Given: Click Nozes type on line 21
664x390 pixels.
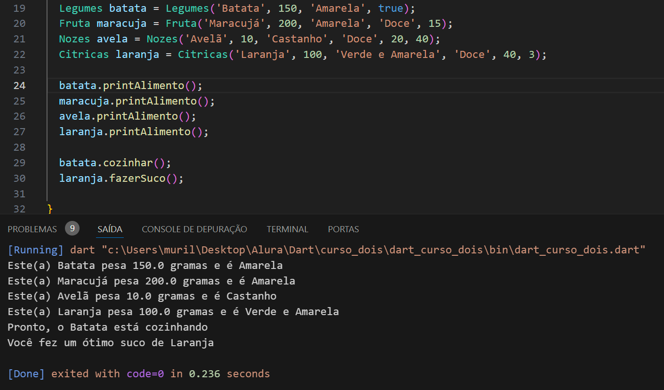Looking at the screenshot, I should point(74,39).
